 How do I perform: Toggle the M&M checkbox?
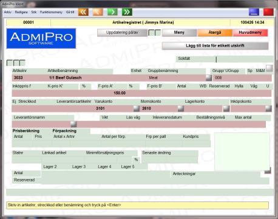coord(269,68)
